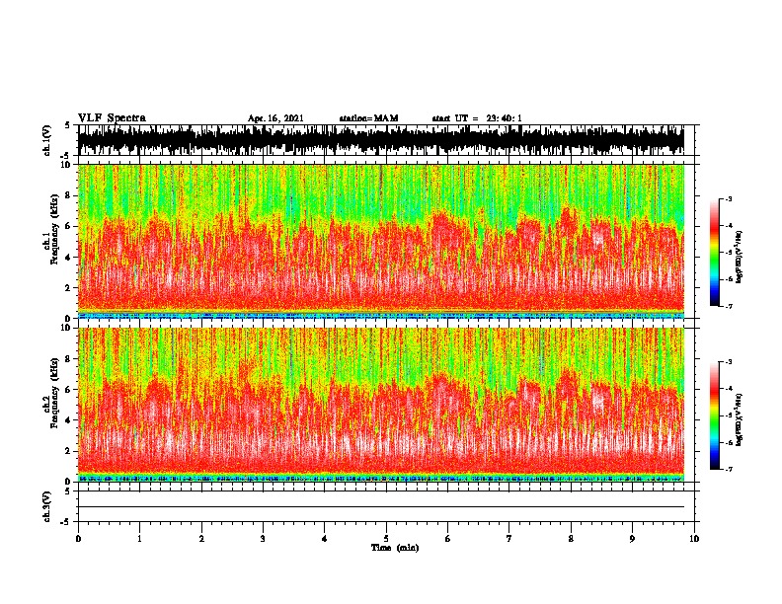
Task: Click the log(PSD) label beside ch.2 color scale
Action: [740, 419]
